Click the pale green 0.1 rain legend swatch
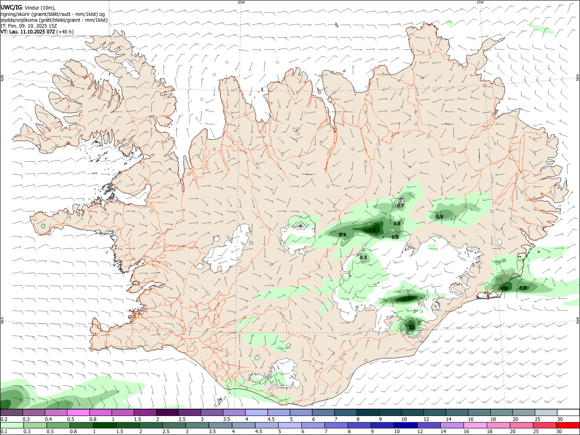The height and width of the screenshot is (435, 580). click(11, 425)
